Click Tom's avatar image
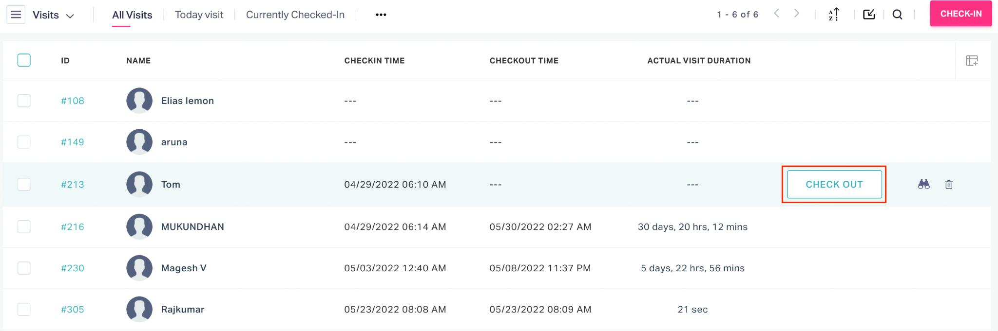This screenshot has height=331, width=998. pos(139,184)
